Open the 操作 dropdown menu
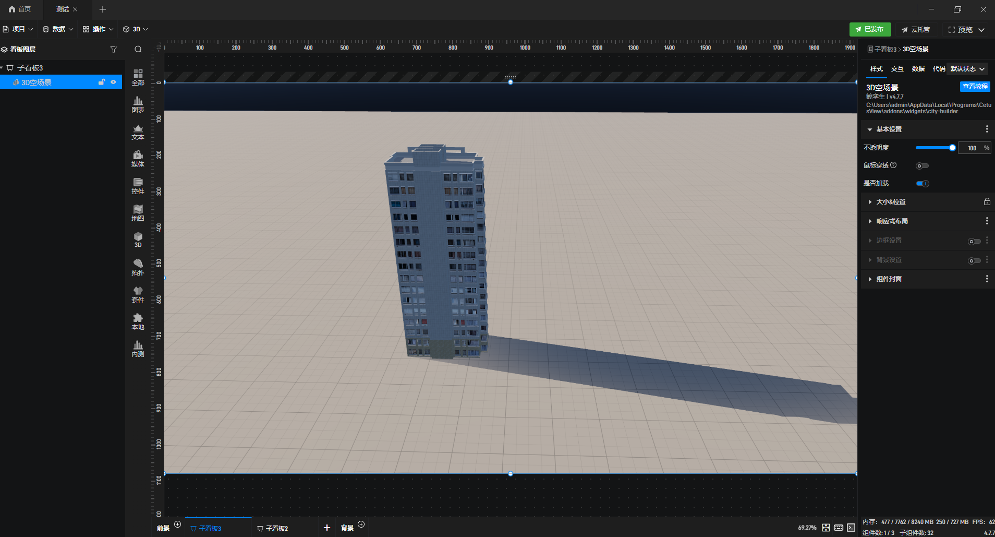This screenshot has width=995, height=537. coord(98,29)
